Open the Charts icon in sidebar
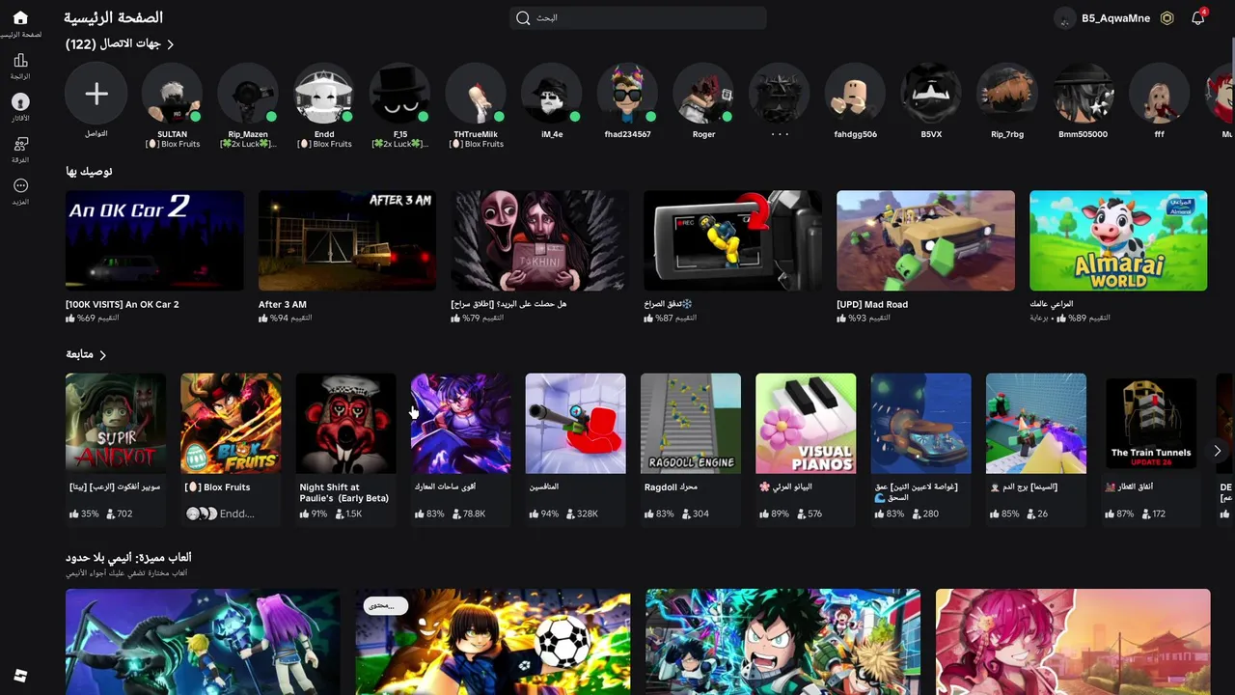This screenshot has height=695, width=1235. point(20,60)
